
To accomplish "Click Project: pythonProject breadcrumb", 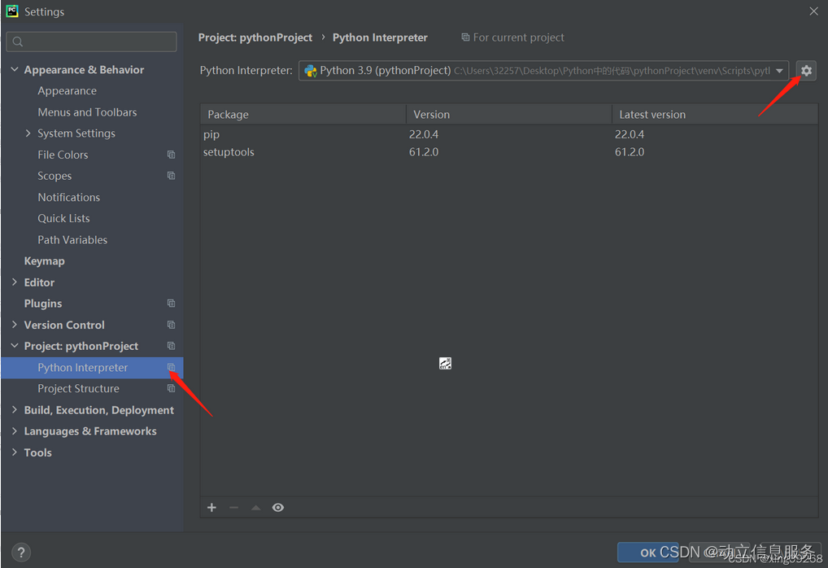I will (x=255, y=37).
